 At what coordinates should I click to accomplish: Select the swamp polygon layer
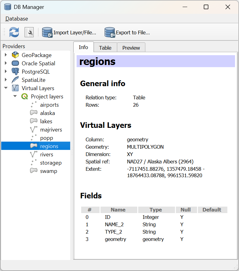(48, 171)
